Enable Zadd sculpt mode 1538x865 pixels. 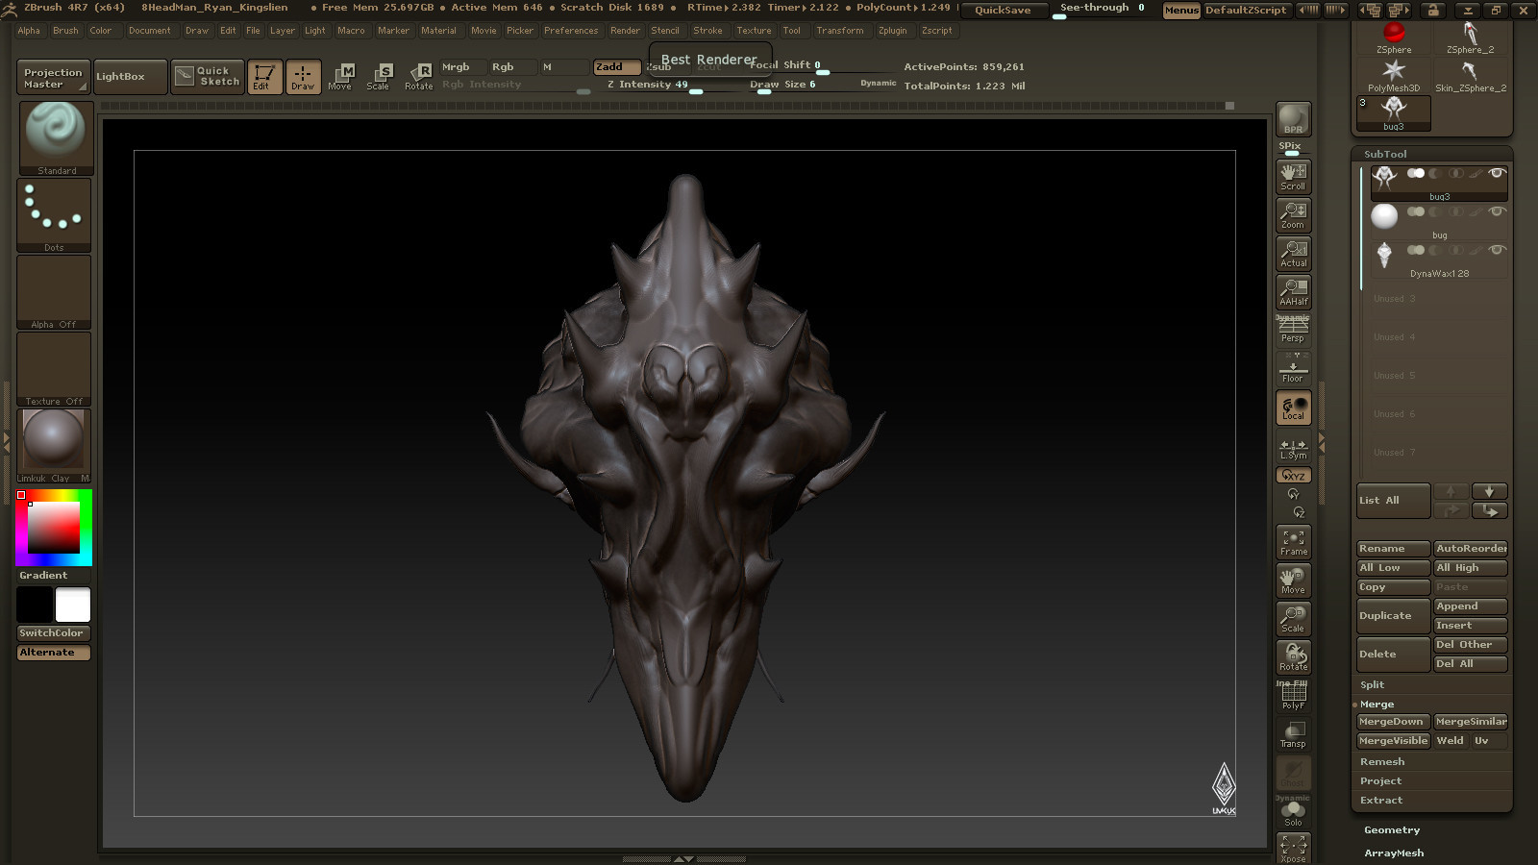(x=616, y=67)
